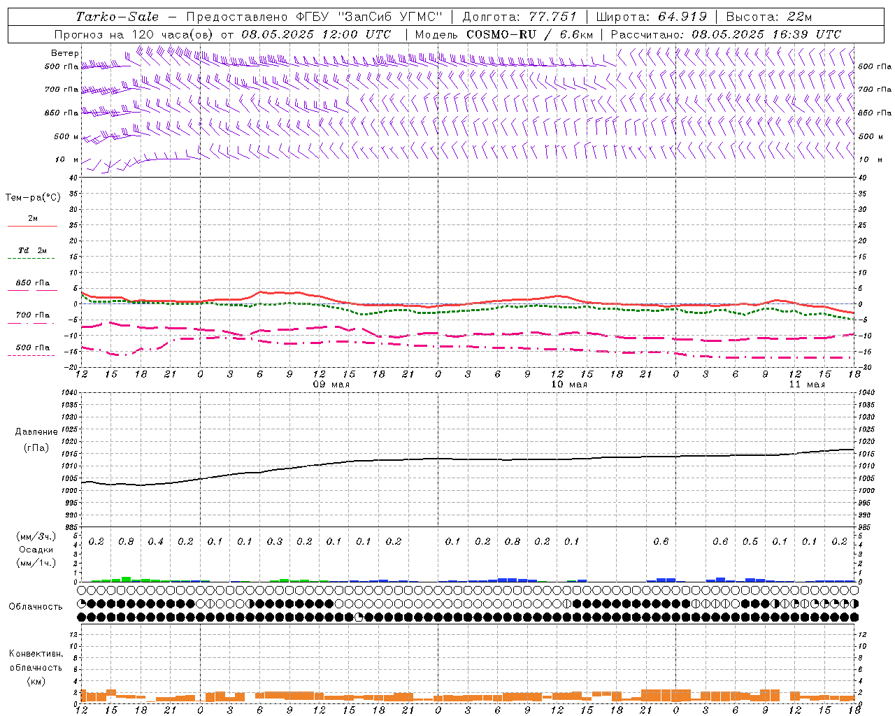Click the 'Рассчитано: 08.05.2025 16:39 UTC' timestamp

[x=726, y=34]
